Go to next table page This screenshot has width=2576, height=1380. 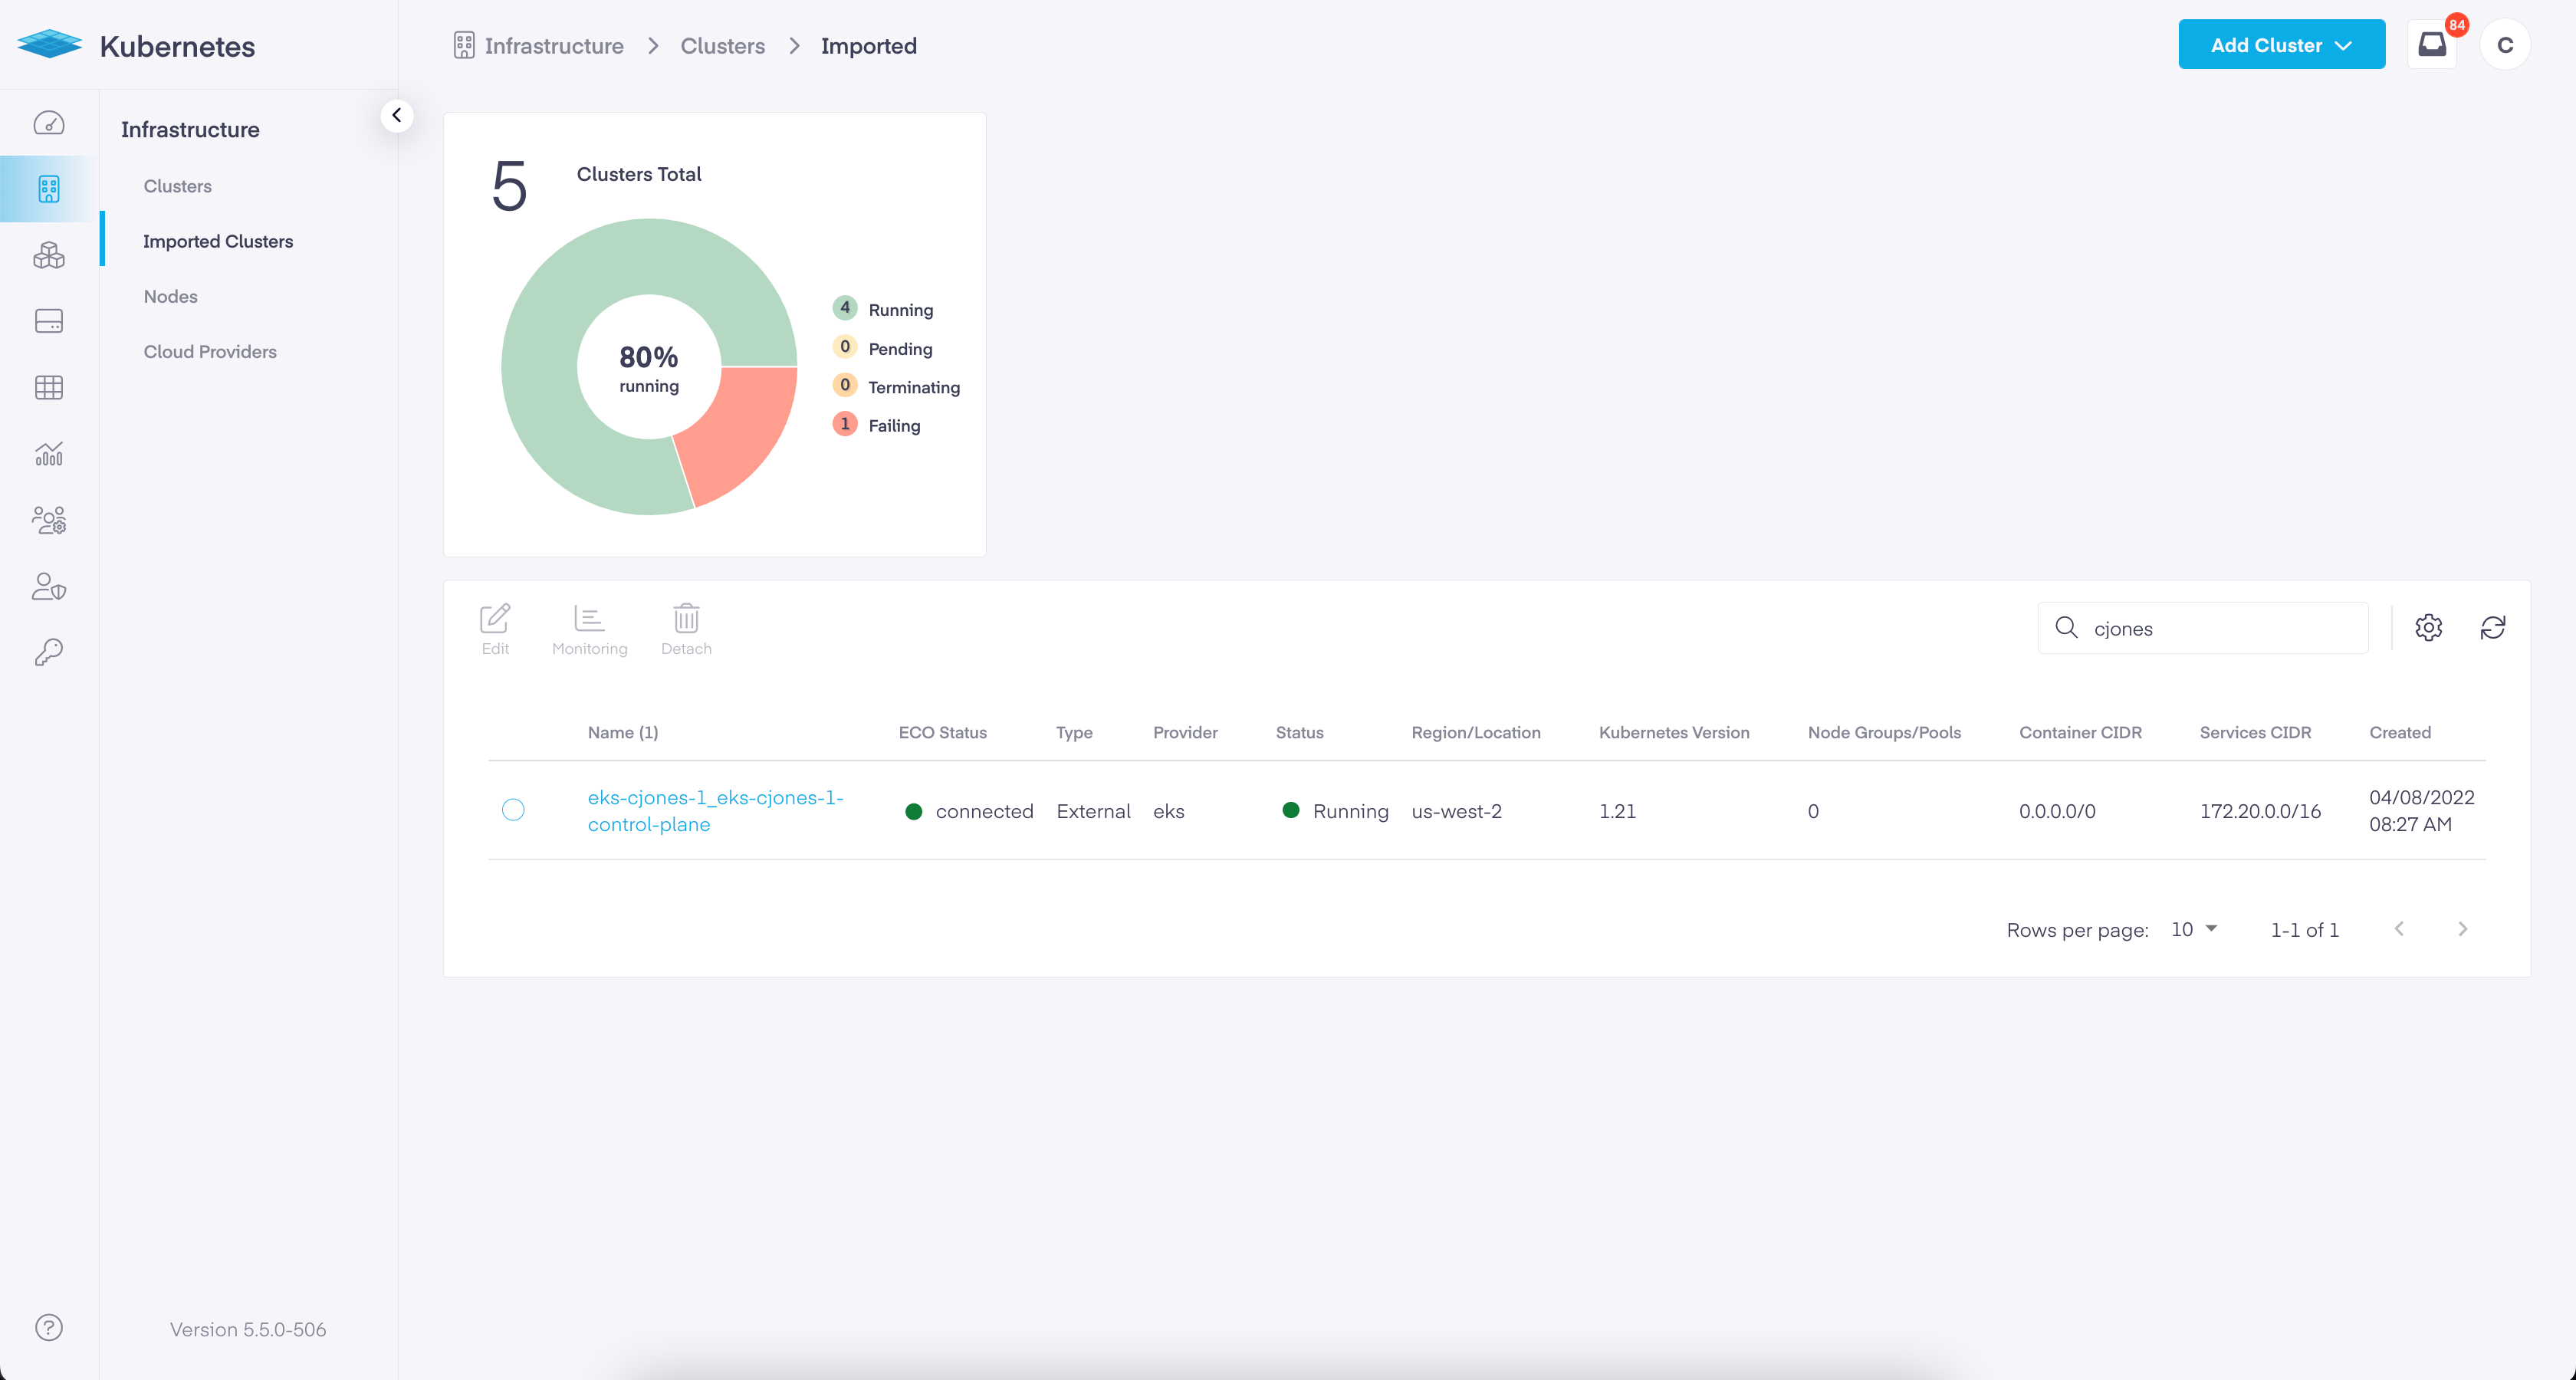[2463, 929]
